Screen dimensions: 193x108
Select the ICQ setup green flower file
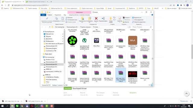pyautogui.click(x=72, y=40)
